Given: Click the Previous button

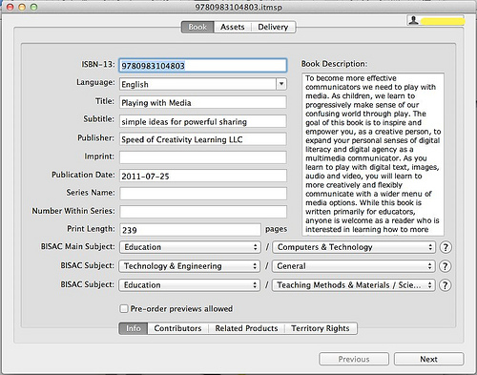Looking at the screenshot, I should pos(354,359).
